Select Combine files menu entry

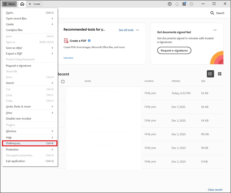[x=30, y=30]
